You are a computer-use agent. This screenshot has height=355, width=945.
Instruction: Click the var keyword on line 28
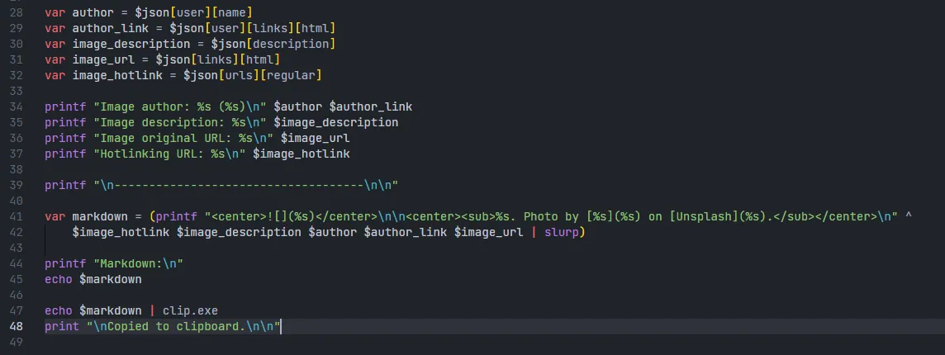(x=55, y=12)
